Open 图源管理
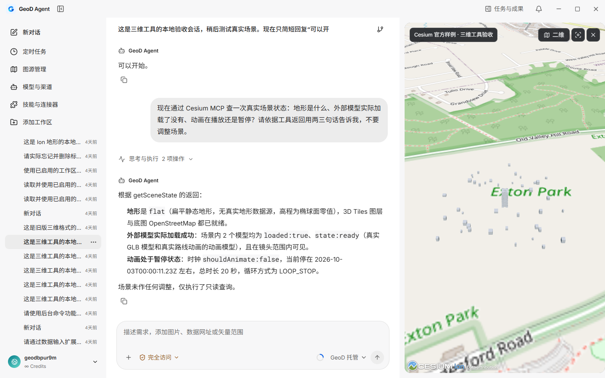The width and height of the screenshot is (605, 378). click(53, 69)
